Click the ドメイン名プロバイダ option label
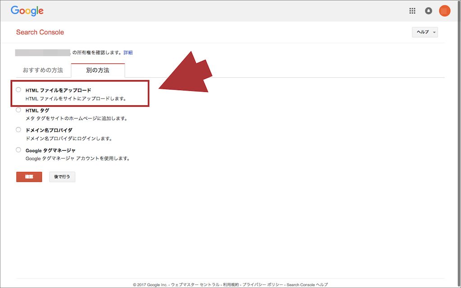Screen dimensions: 461x288 tap(49, 130)
